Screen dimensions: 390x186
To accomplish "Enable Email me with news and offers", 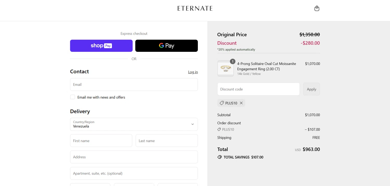I will coord(73,97).
